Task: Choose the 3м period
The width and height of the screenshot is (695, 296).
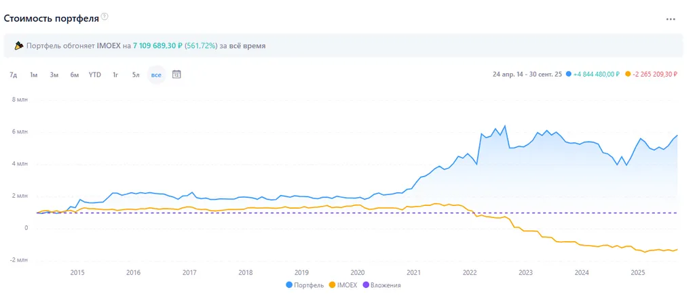Action: point(54,75)
